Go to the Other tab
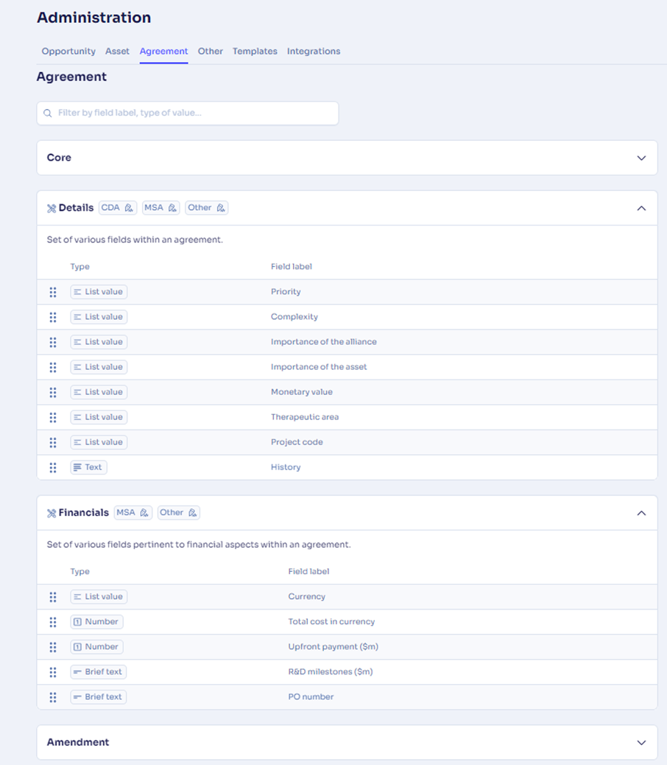 (211, 52)
